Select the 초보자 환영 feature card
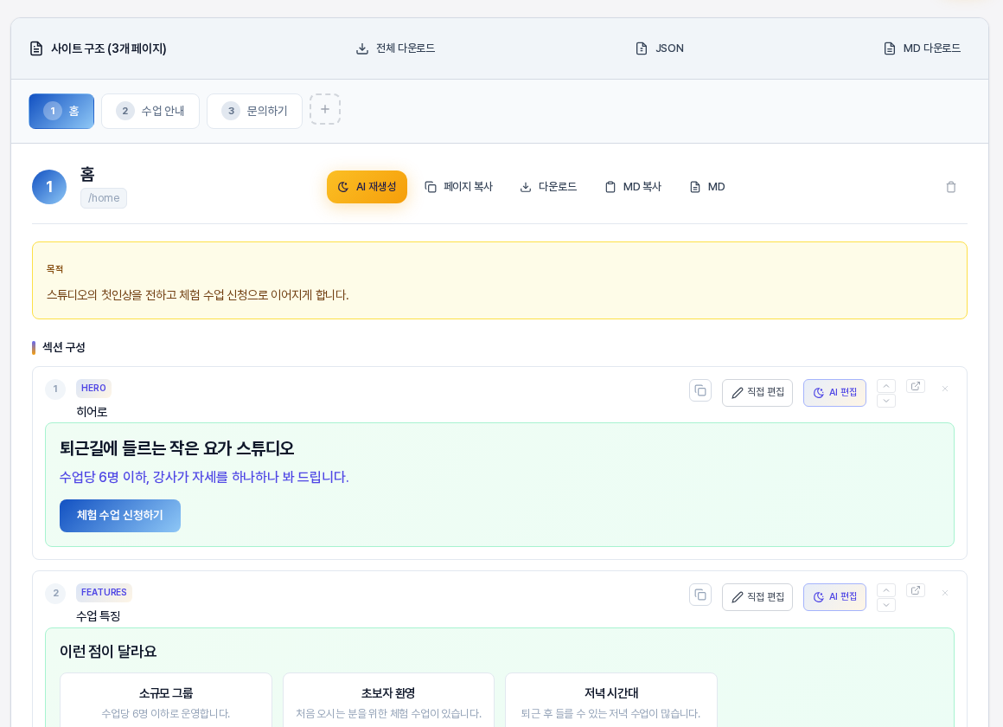 pyautogui.click(x=388, y=699)
